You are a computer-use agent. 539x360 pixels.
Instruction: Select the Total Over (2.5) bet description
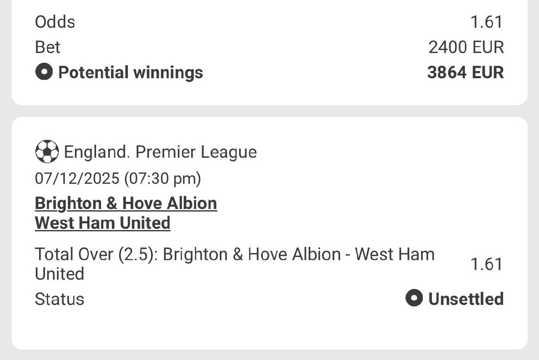pyautogui.click(x=235, y=264)
